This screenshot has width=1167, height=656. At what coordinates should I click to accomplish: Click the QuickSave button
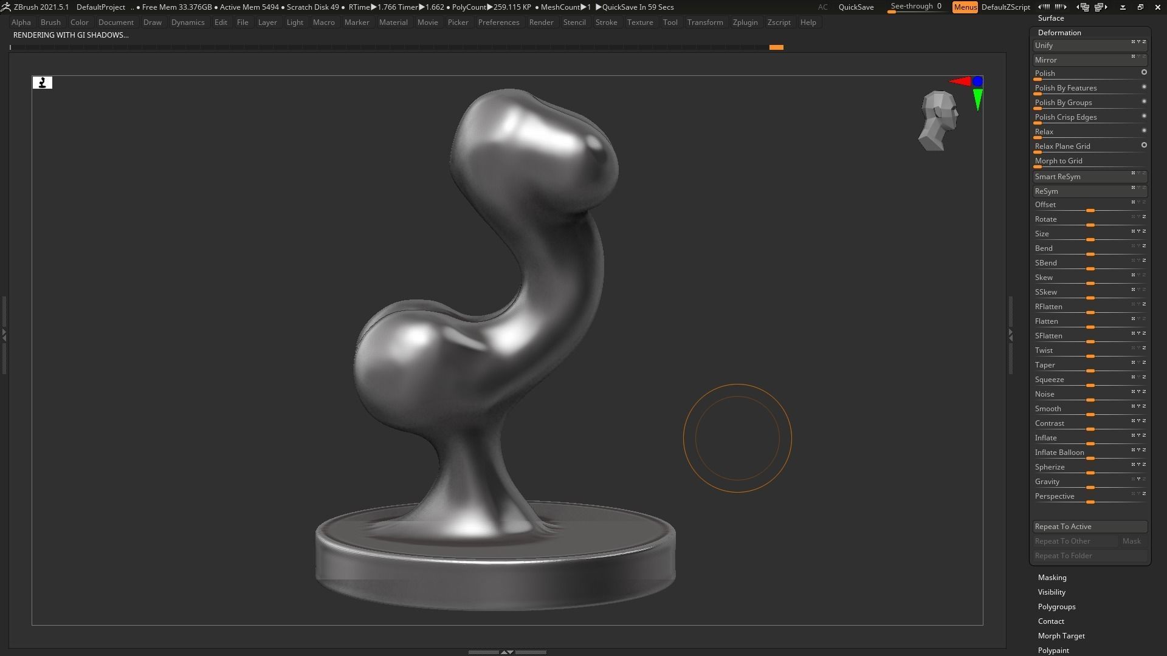point(856,7)
